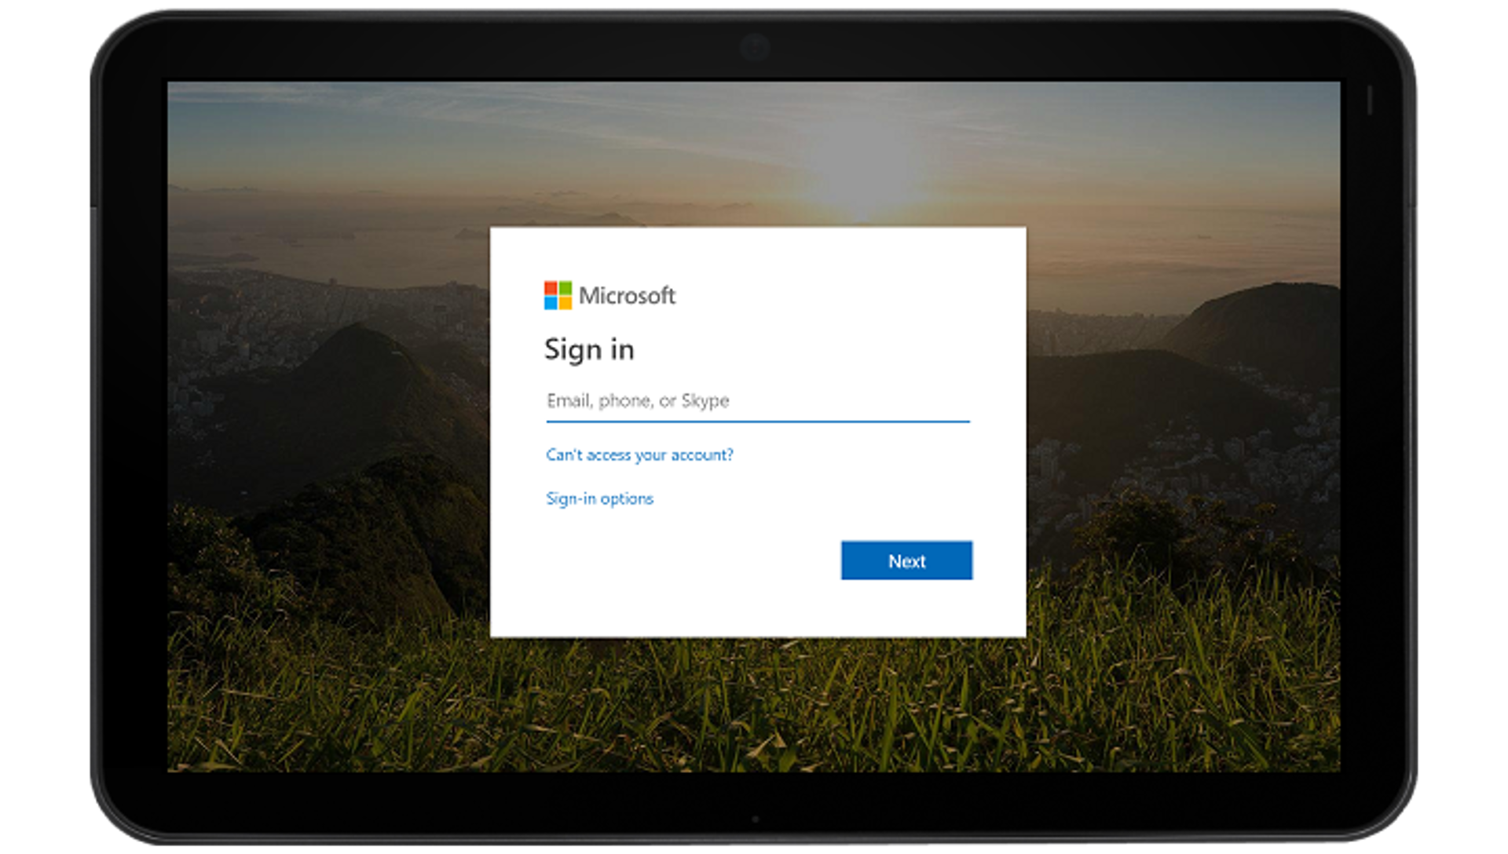Click the Microsoft four-square logo
Image resolution: width=1508 pixels, height=854 pixels.
click(x=558, y=296)
